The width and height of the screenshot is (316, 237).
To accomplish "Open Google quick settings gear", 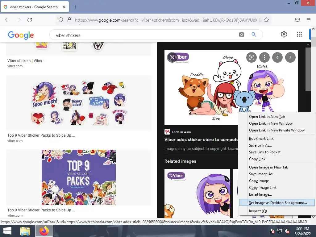I will tap(284, 34).
